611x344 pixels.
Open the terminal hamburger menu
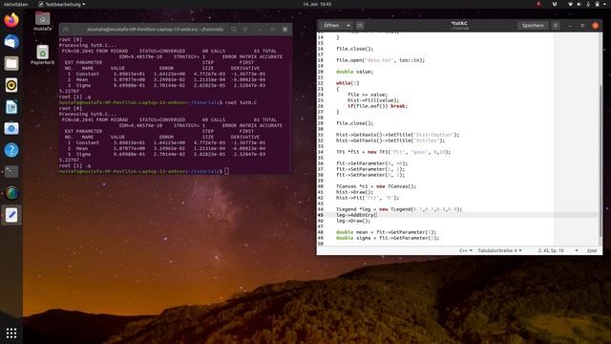click(245, 30)
